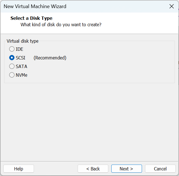Select the IDE radio button
The height and width of the screenshot is (176, 179).
tap(12, 49)
